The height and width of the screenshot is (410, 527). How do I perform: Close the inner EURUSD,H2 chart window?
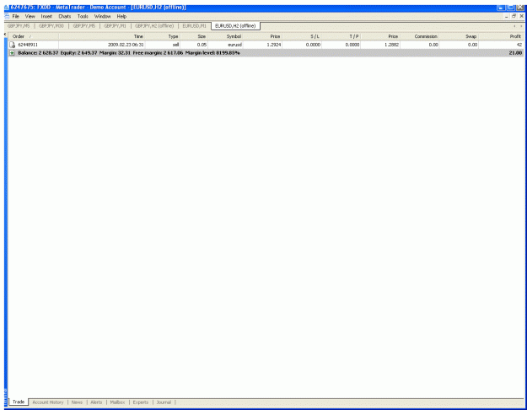coord(522,16)
